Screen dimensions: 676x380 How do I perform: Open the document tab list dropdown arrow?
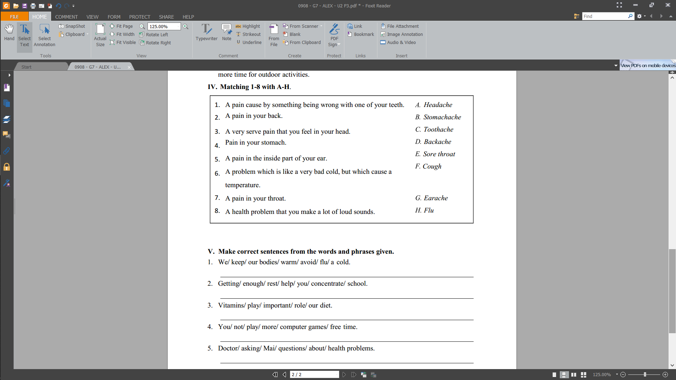click(x=616, y=66)
